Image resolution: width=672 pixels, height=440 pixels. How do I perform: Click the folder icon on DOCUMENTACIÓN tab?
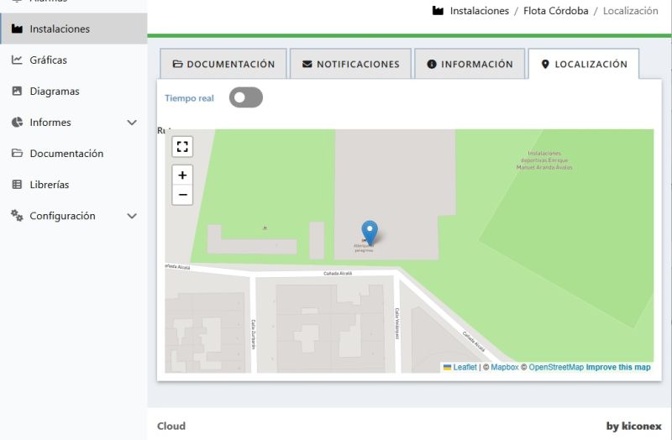177,64
